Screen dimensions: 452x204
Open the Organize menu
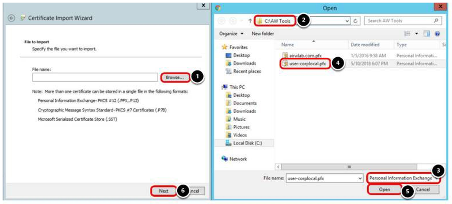(231, 34)
